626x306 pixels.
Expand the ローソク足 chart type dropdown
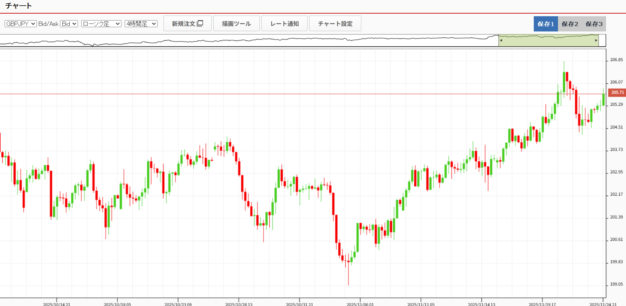[101, 24]
